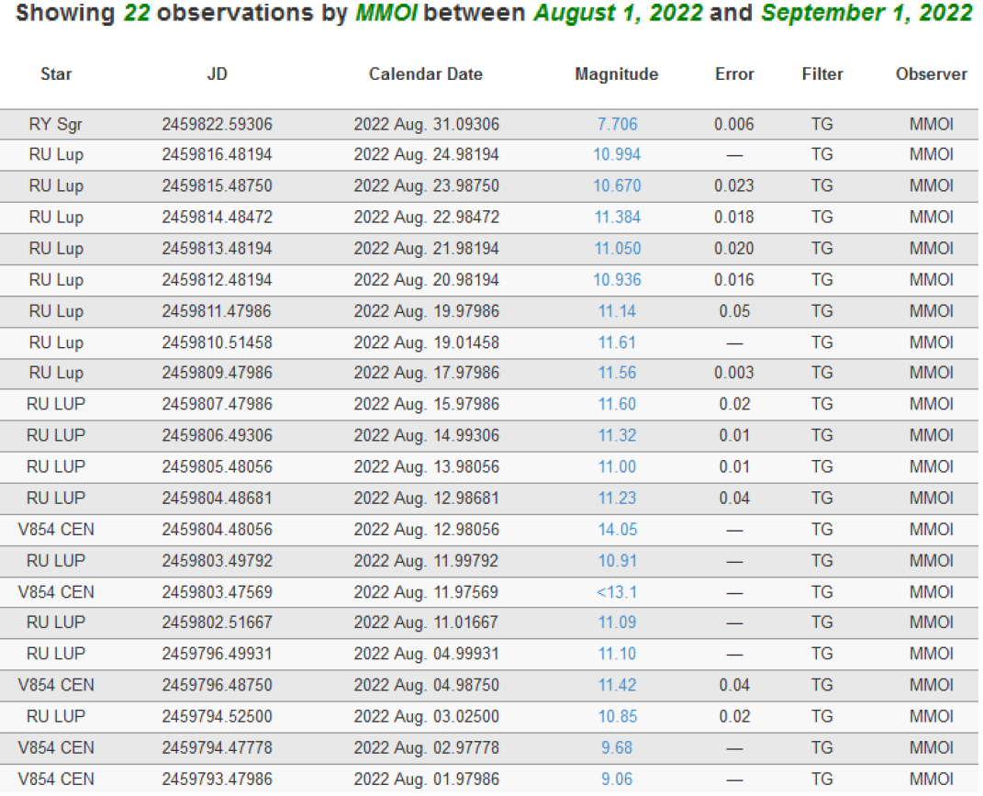The height and width of the screenshot is (796, 983).
Task: Click the 14.05 magnitude for V854 CEN
Action: click(x=617, y=530)
